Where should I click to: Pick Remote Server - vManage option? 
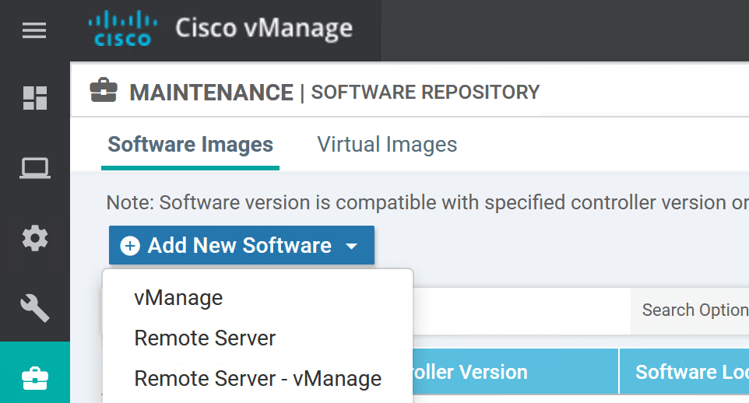click(x=258, y=379)
